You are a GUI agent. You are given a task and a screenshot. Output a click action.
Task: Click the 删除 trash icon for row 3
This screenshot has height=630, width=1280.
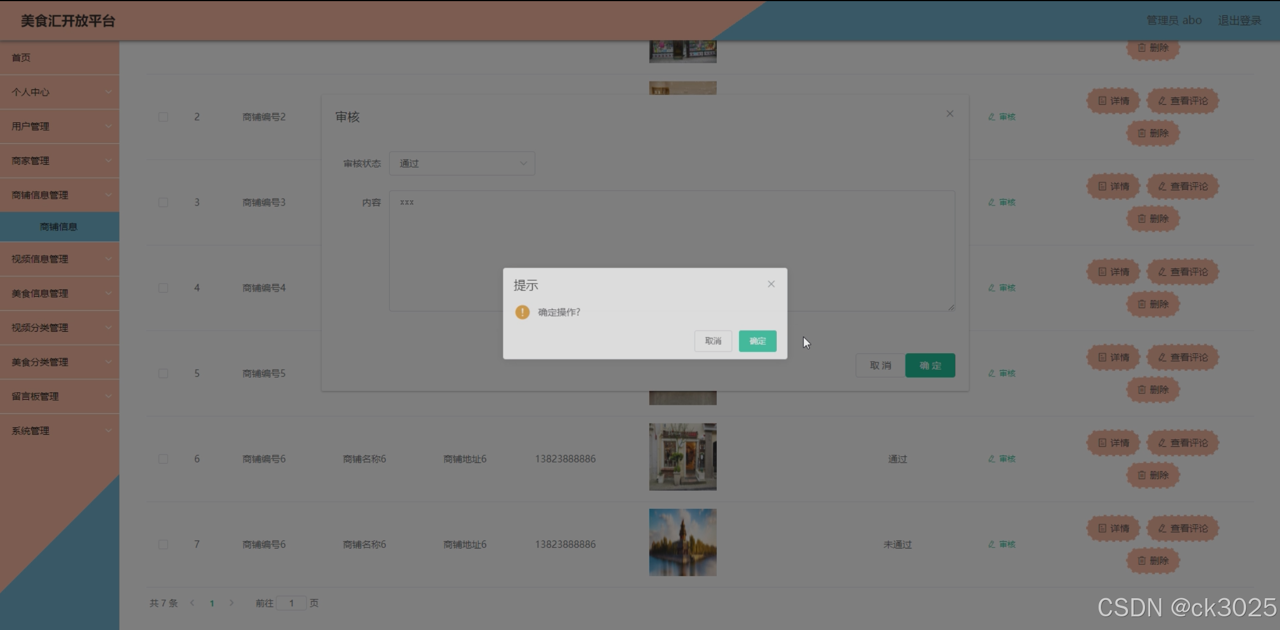tap(1142, 218)
